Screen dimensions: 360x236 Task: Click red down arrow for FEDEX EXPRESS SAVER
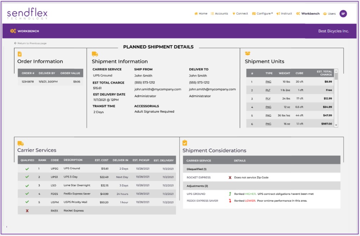pos(230,201)
